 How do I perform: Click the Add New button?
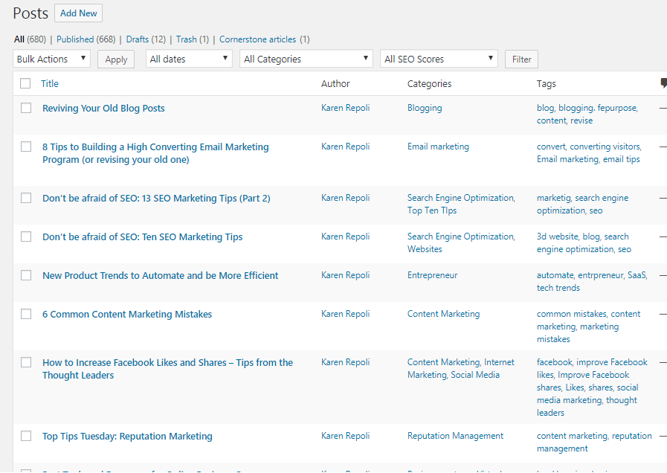[78, 13]
